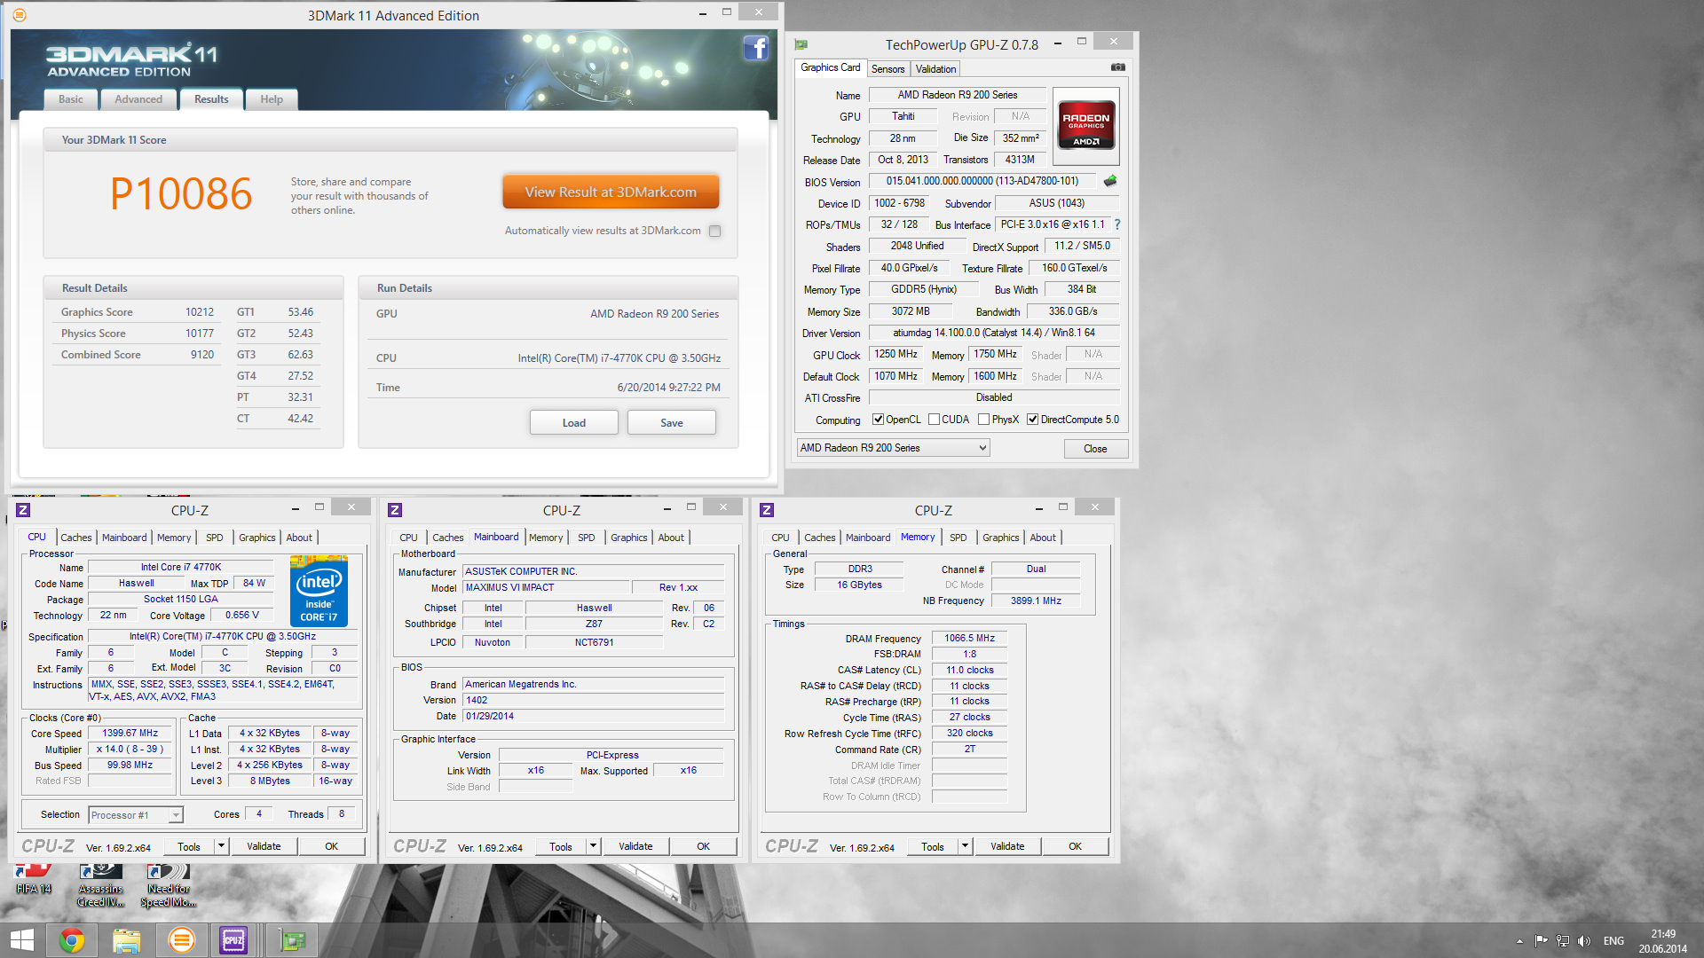The height and width of the screenshot is (958, 1704).
Task: Open the Help tab in 3DMark
Action: (272, 99)
